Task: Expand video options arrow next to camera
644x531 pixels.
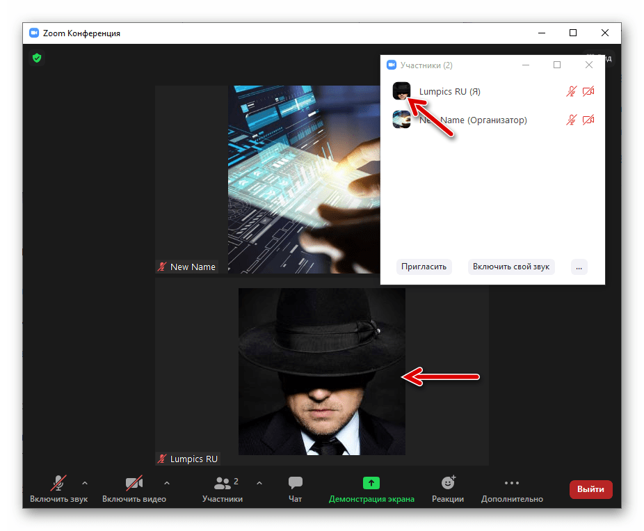Action: tap(167, 483)
